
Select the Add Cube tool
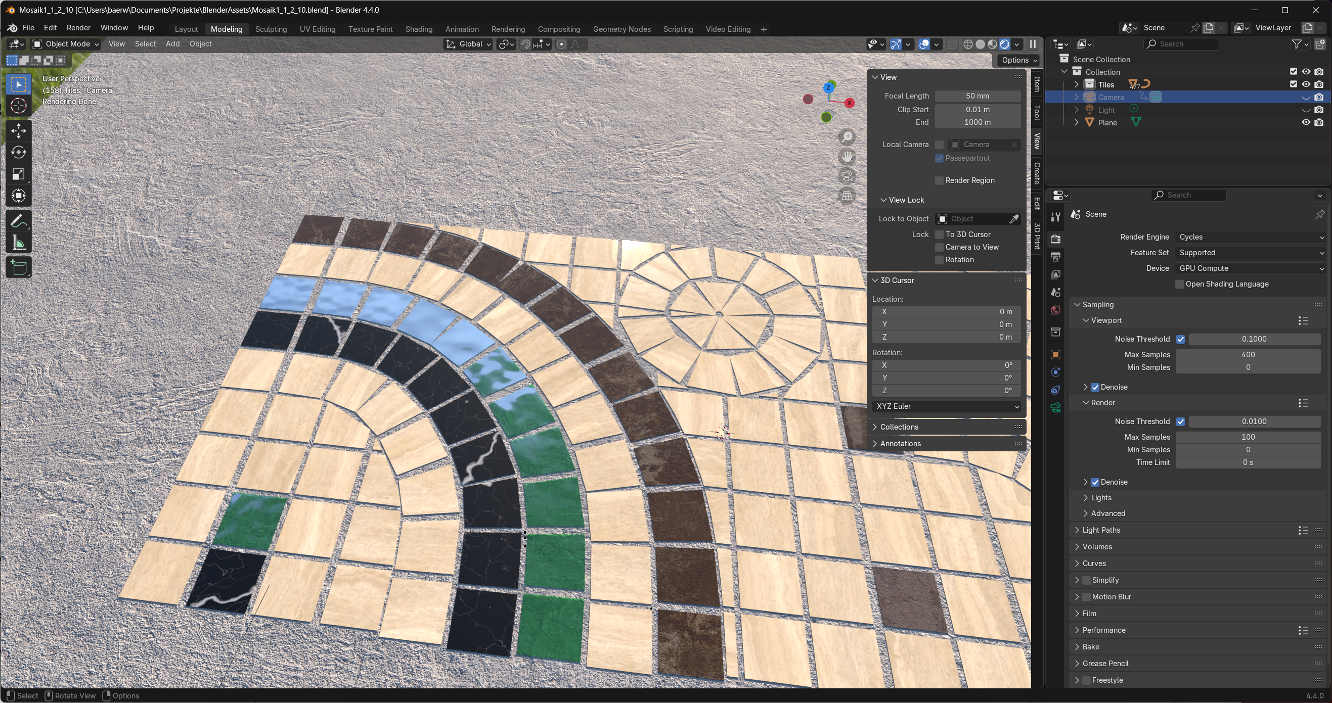click(19, 267)
